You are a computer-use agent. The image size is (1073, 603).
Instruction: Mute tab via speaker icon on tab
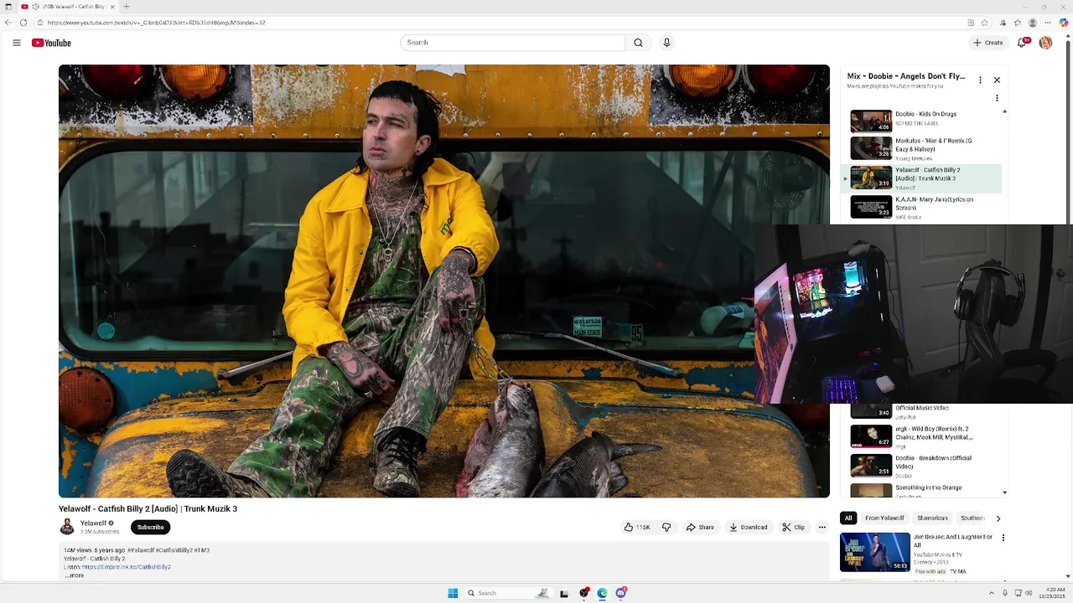pos(35,7)
